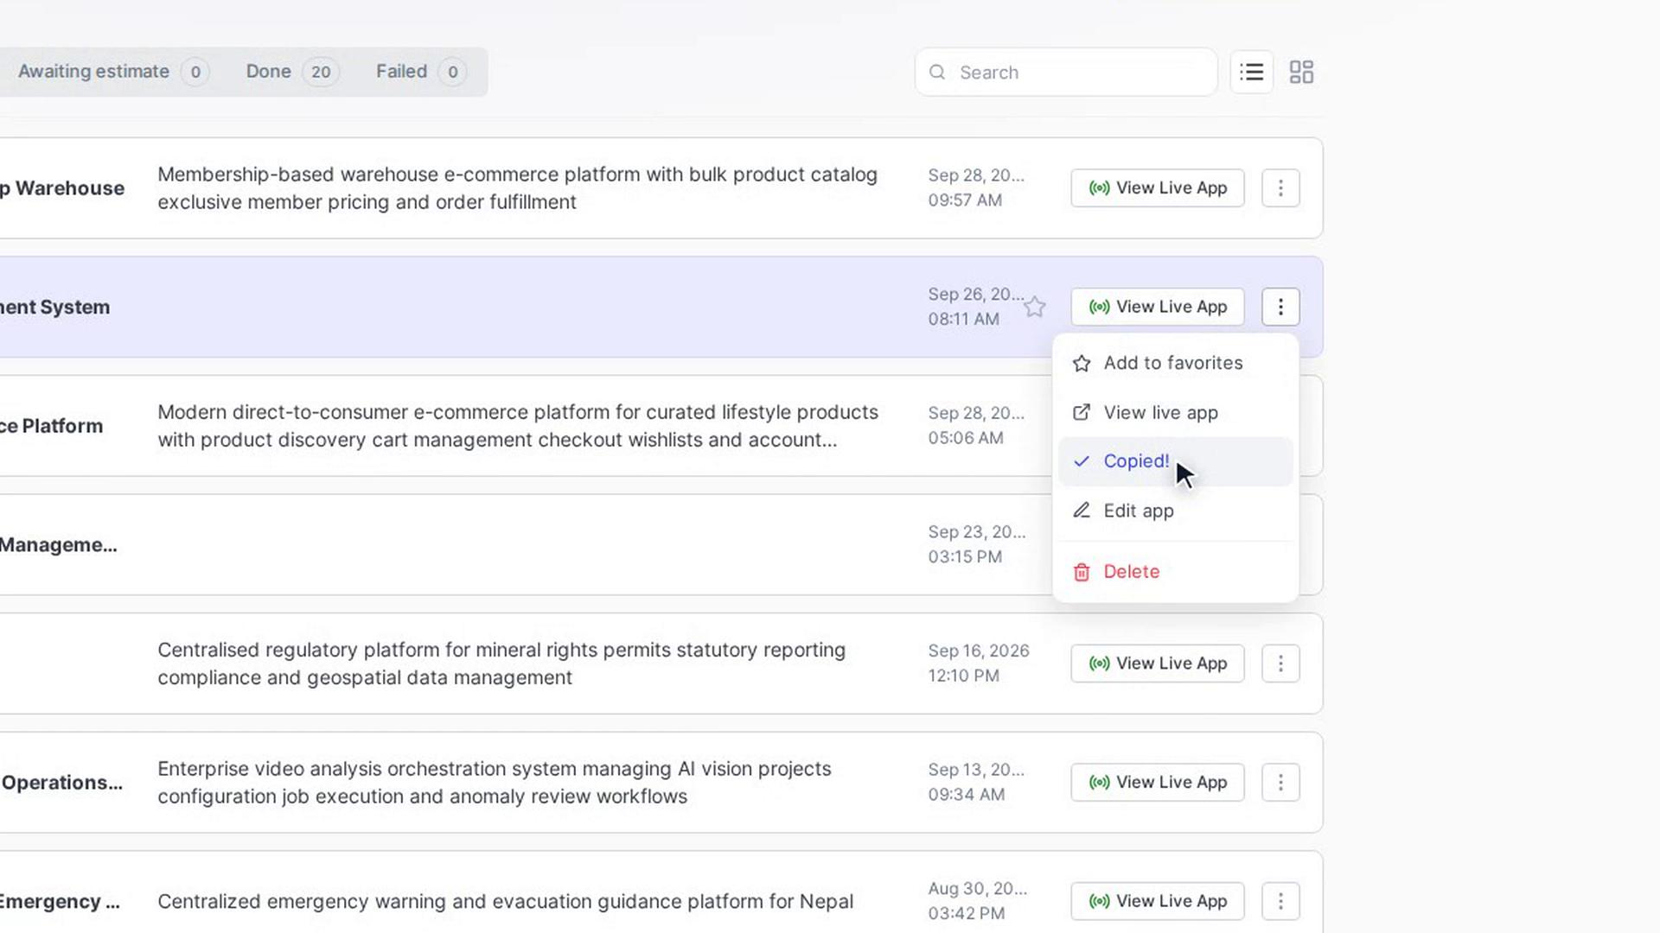View Live App for mineral rights row

(x=1157, y=663)
